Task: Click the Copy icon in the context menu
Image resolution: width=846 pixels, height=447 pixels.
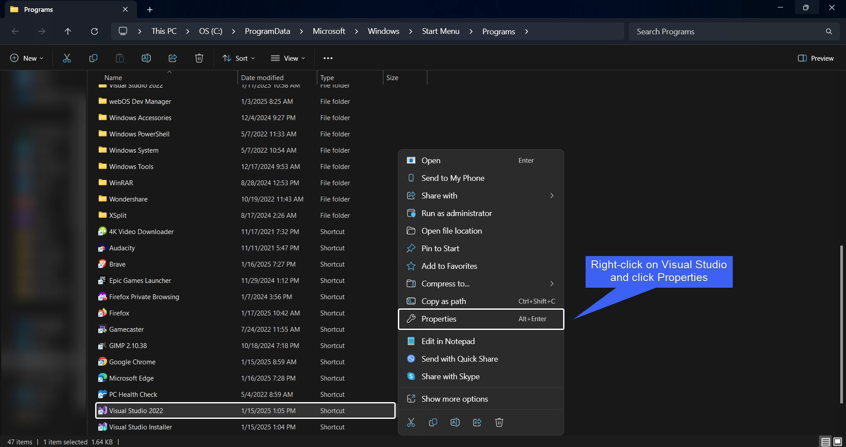Action: pyautogui.click(x=433, y=422)
